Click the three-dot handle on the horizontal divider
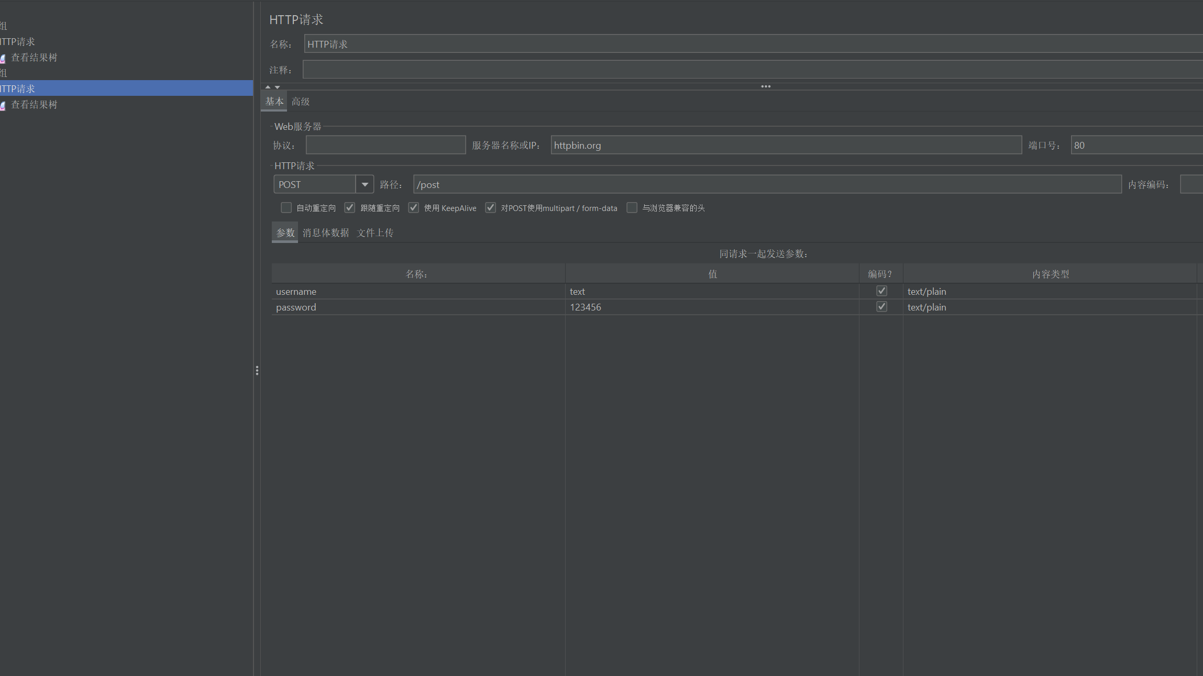Viewport: 1203px width, 676px height. [x=765, y=86]
